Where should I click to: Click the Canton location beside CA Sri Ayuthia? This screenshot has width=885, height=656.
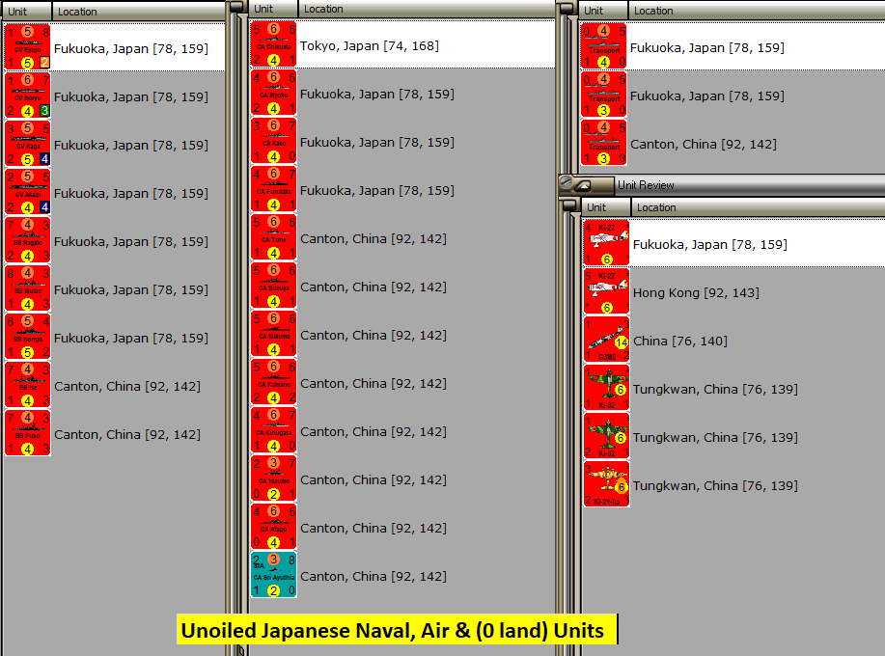click(x=373, y=577)
